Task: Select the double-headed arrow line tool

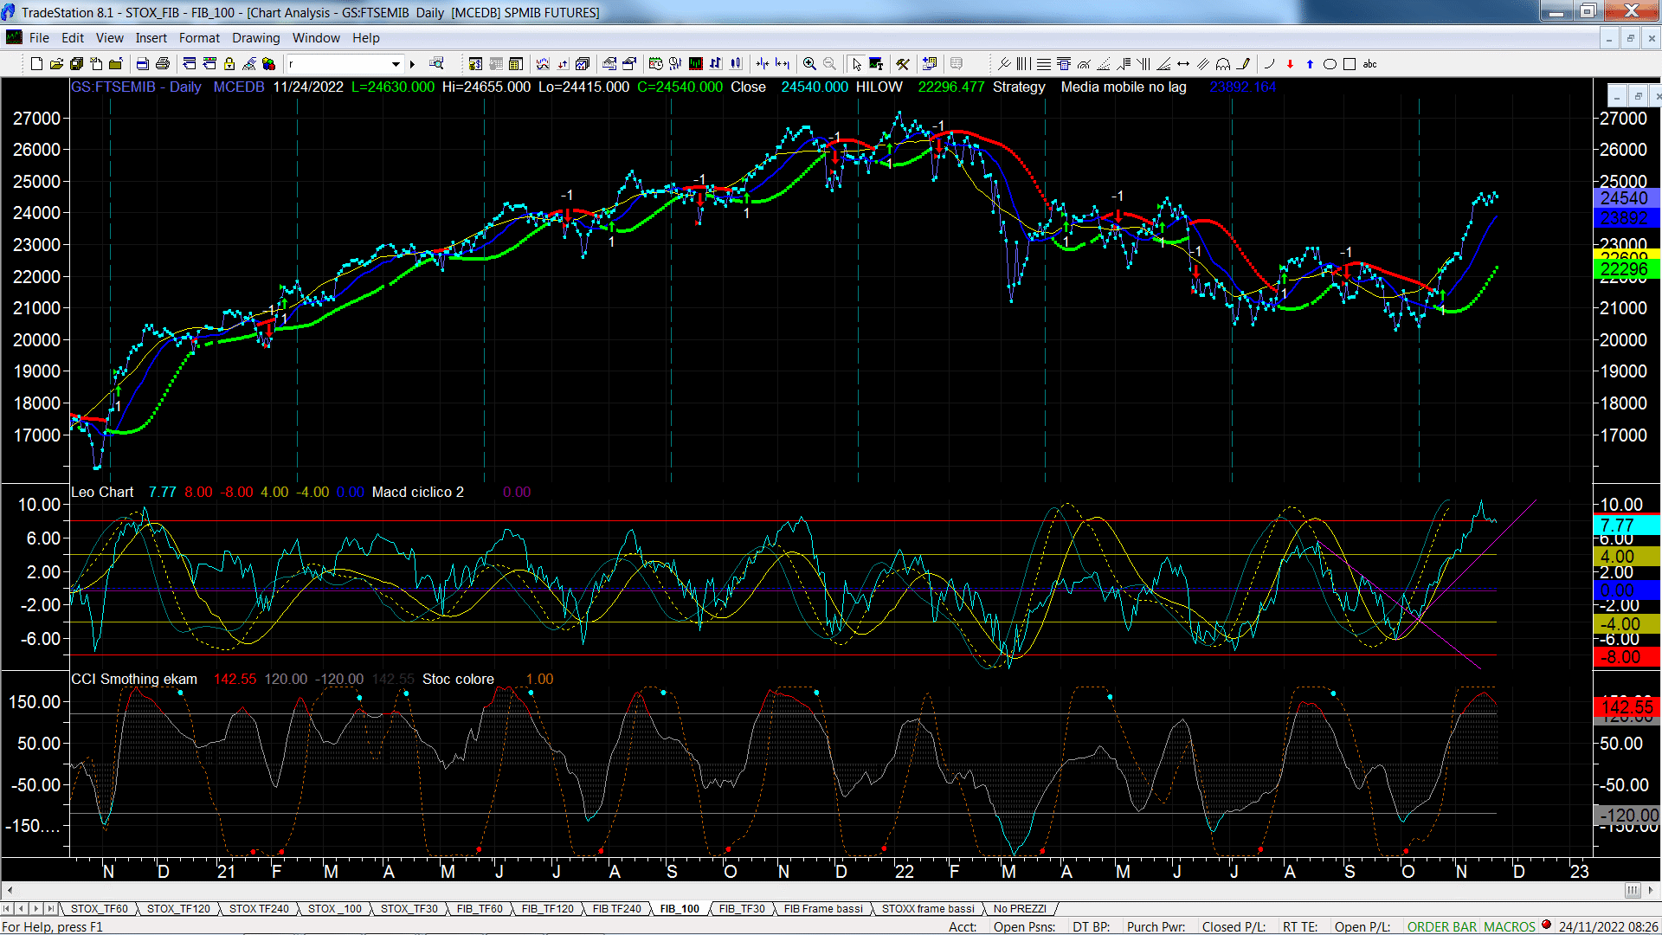Action: point(1183,64)
